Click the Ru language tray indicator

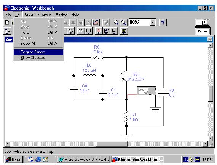coord(185,159)
